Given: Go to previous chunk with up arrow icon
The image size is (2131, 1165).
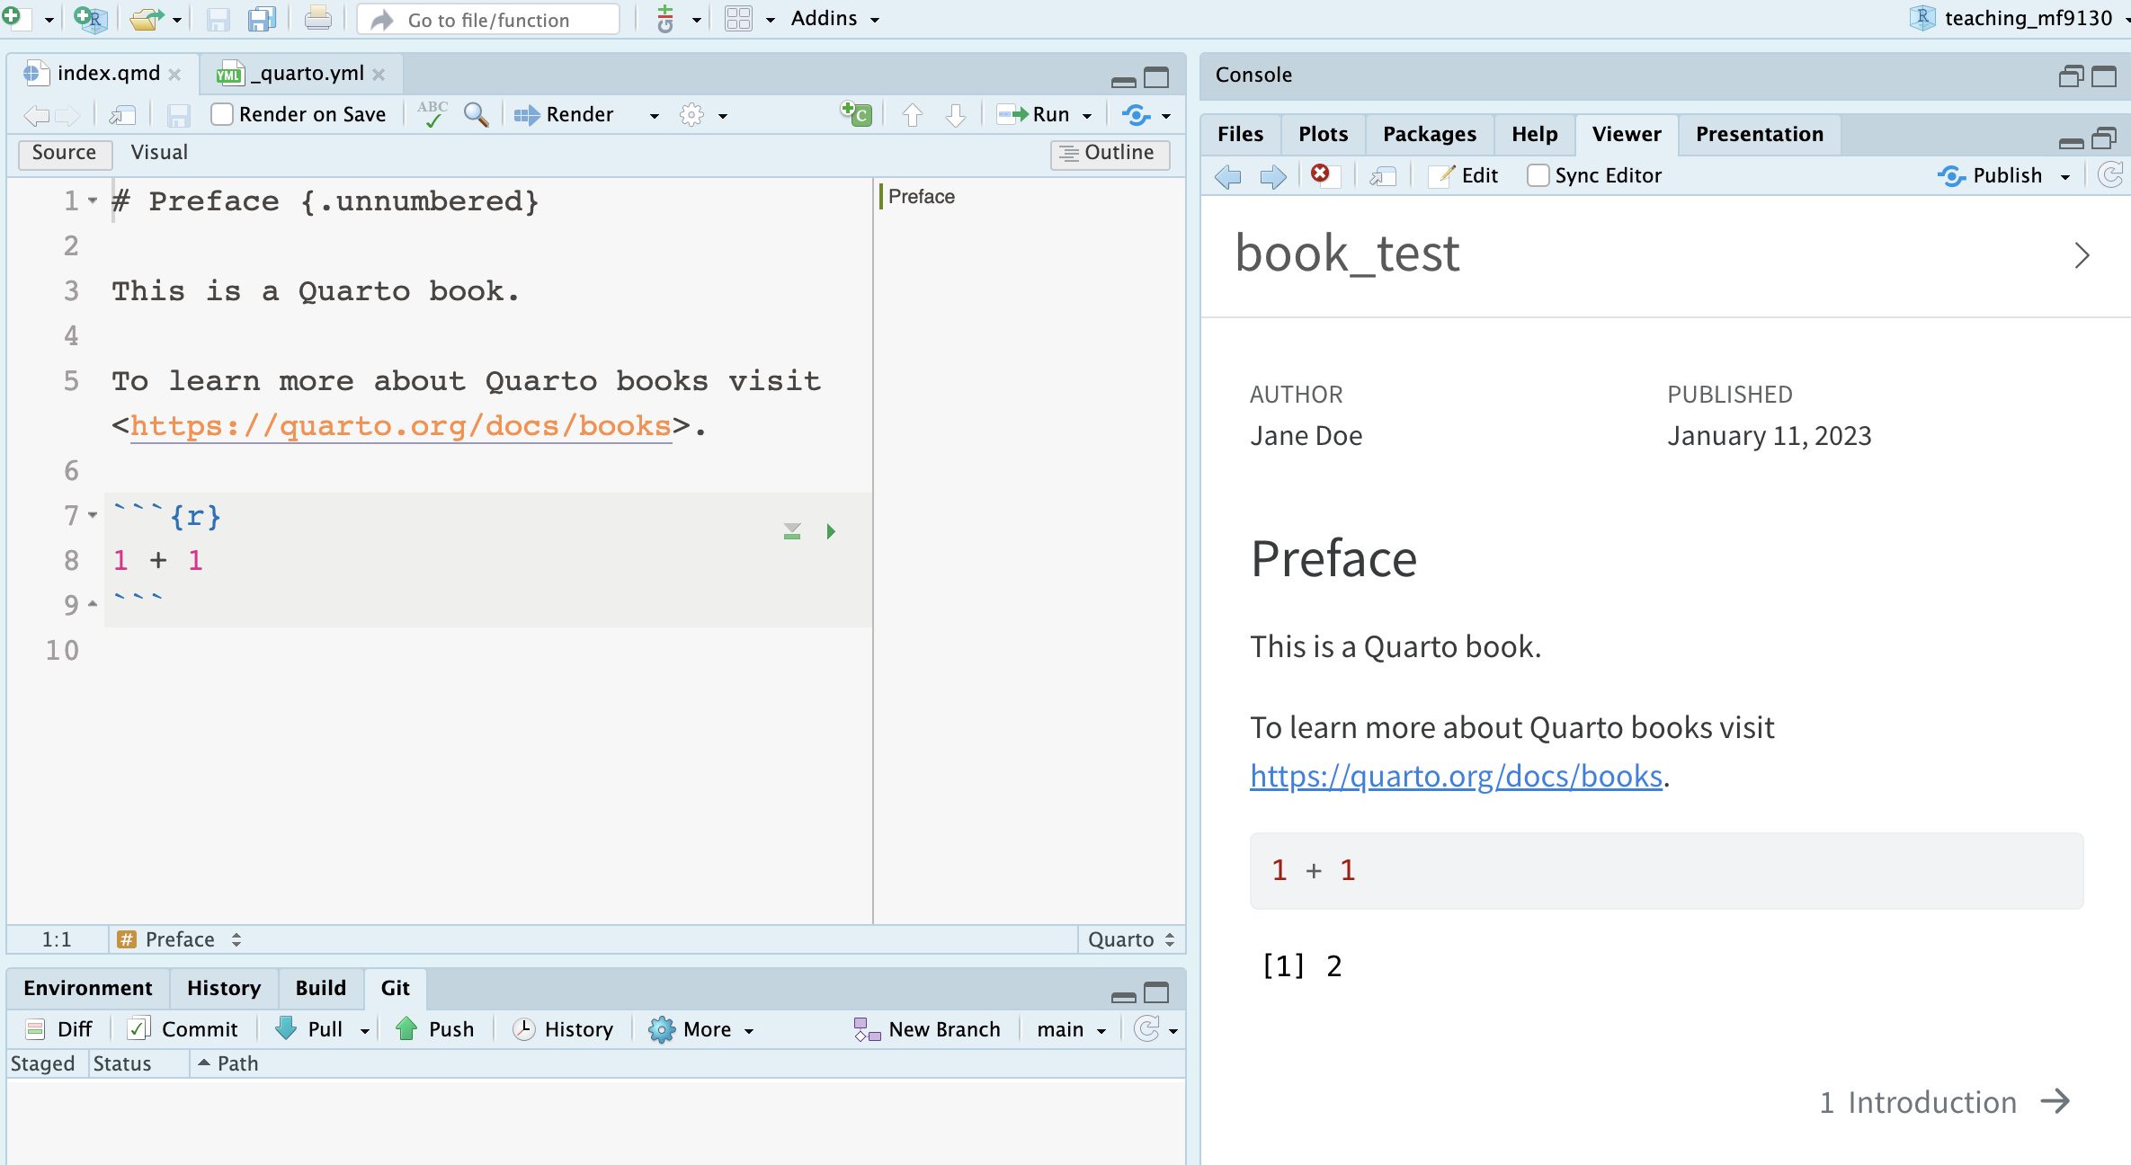Looking at the screenshot, I should click(912, 115).
